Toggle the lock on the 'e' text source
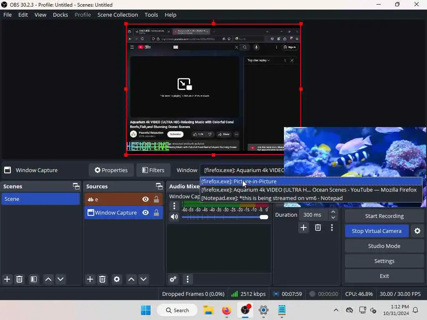427x320 pixels. point(156,200)
